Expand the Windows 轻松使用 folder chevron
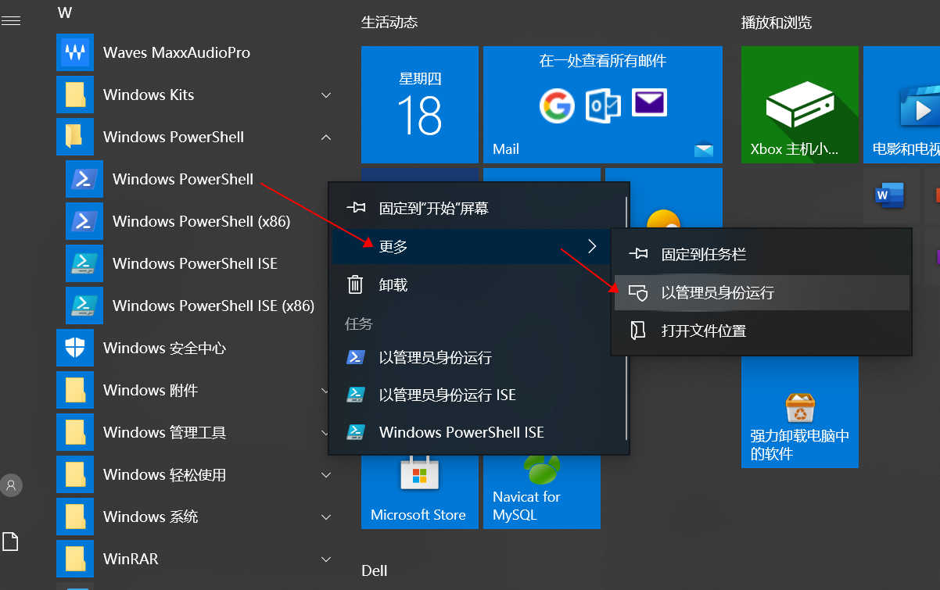The height and width of the screenshot is (590, 940). (326, 474)
